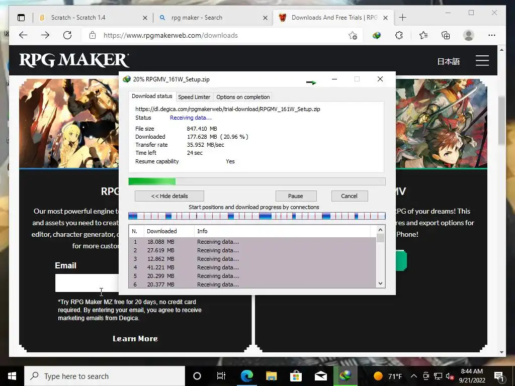Minimize the IDM download dialog

(334, 79)
